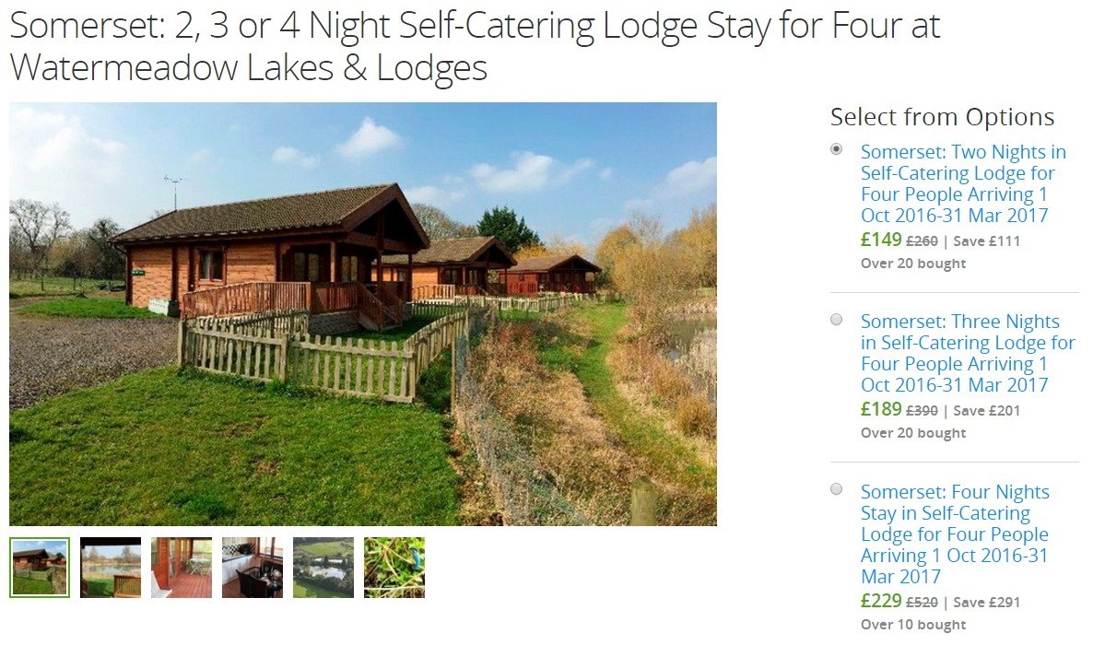Click Over 10 bought text
The image size is (1093, 645).
click(913, 625)
